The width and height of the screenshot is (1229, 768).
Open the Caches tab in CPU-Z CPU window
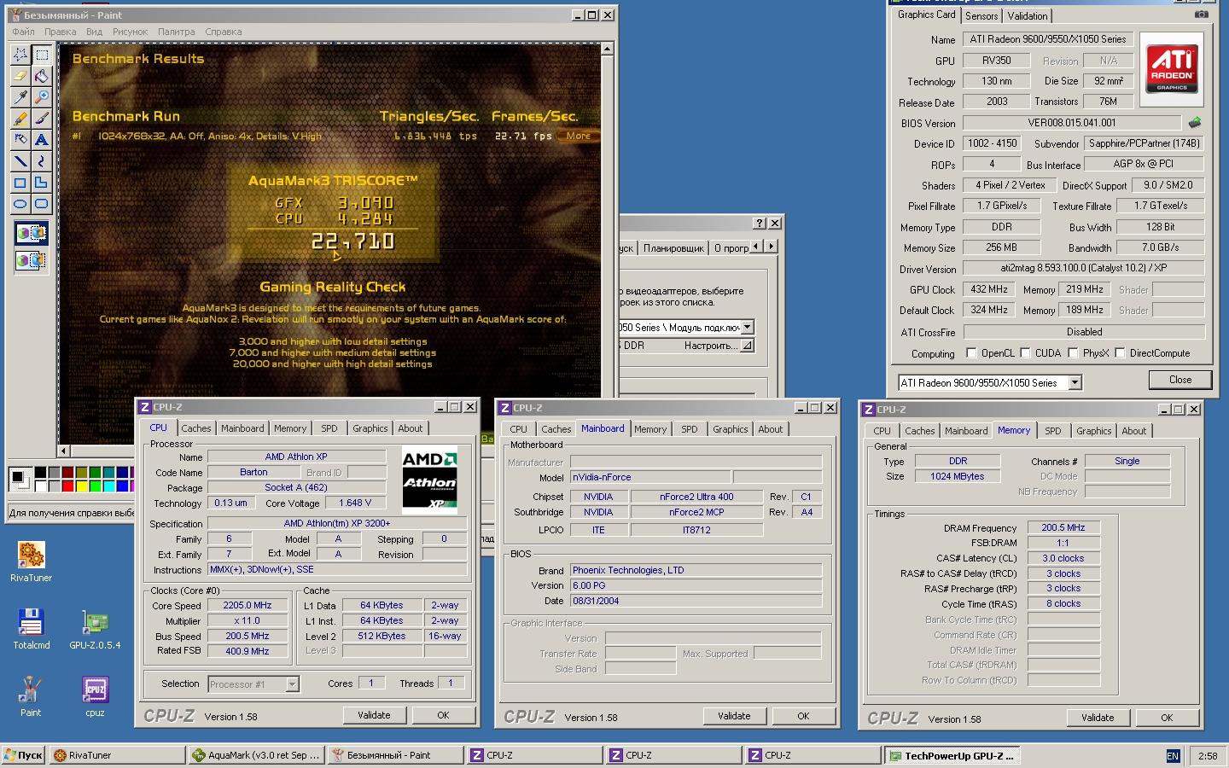point(195,428)
